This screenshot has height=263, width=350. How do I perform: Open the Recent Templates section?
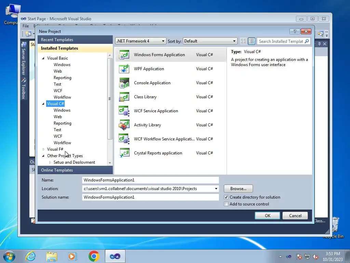(x=75, y=40)
